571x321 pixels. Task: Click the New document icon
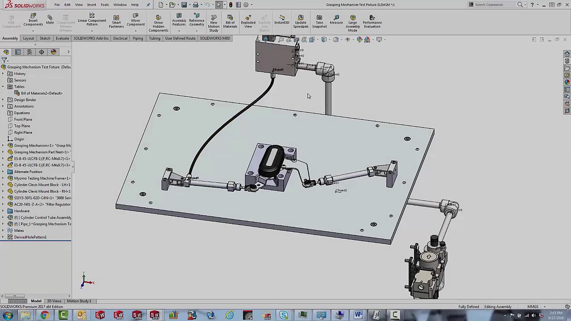coord(161,4)
